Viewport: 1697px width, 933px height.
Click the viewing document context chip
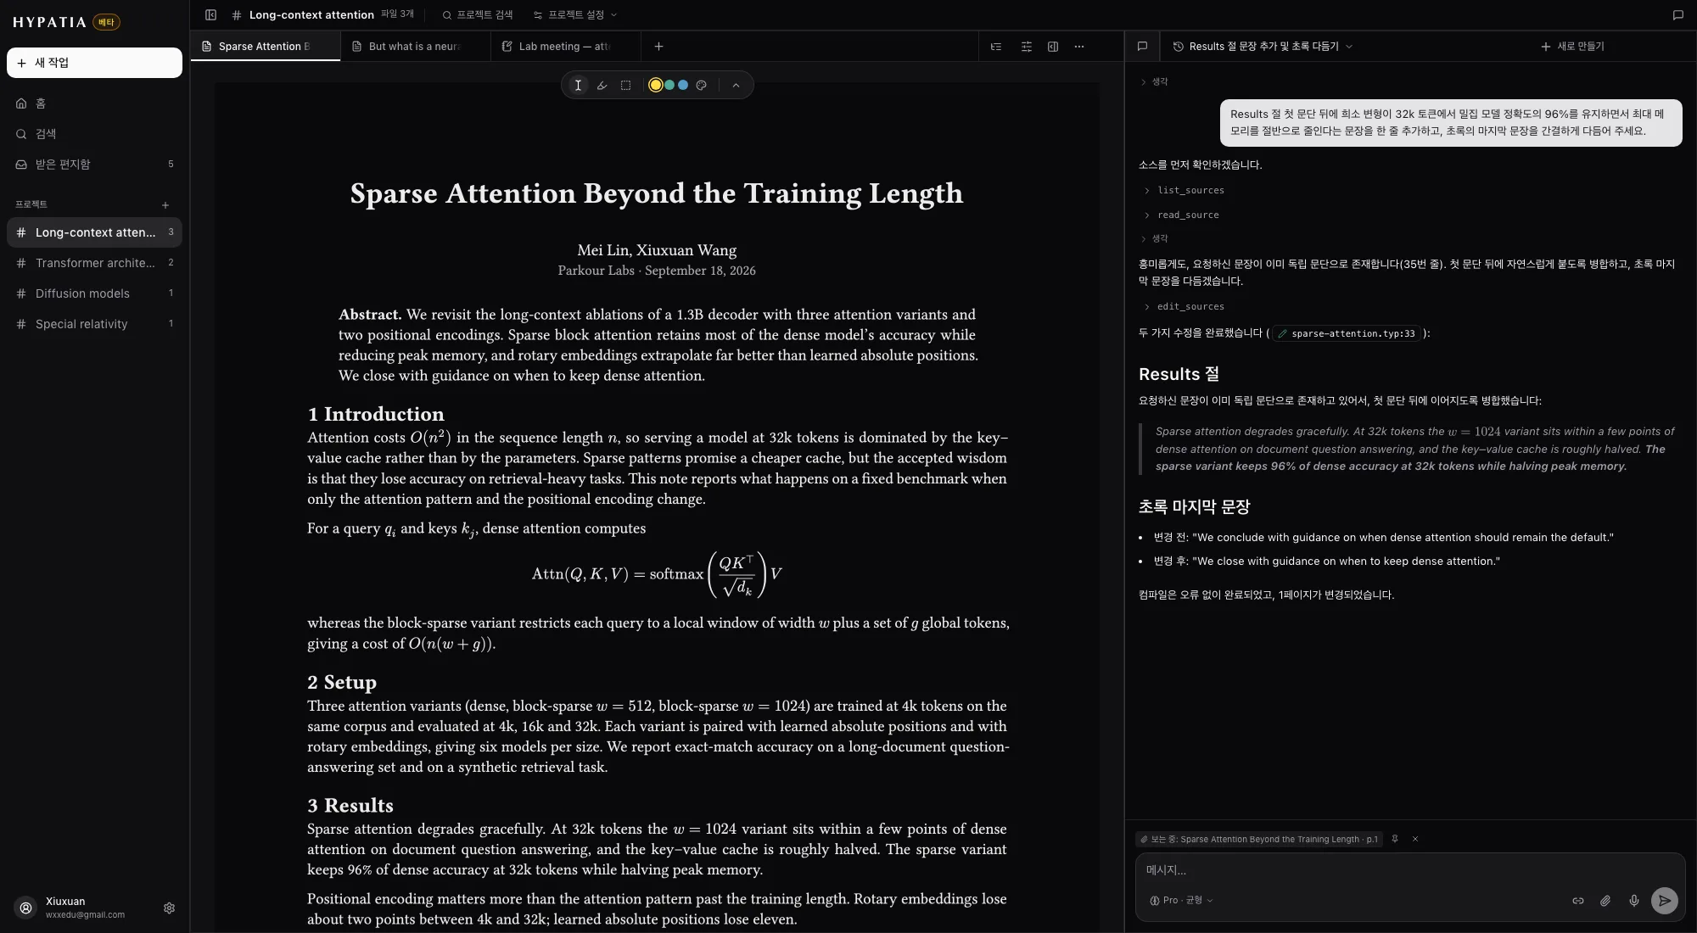point(1259,839)
